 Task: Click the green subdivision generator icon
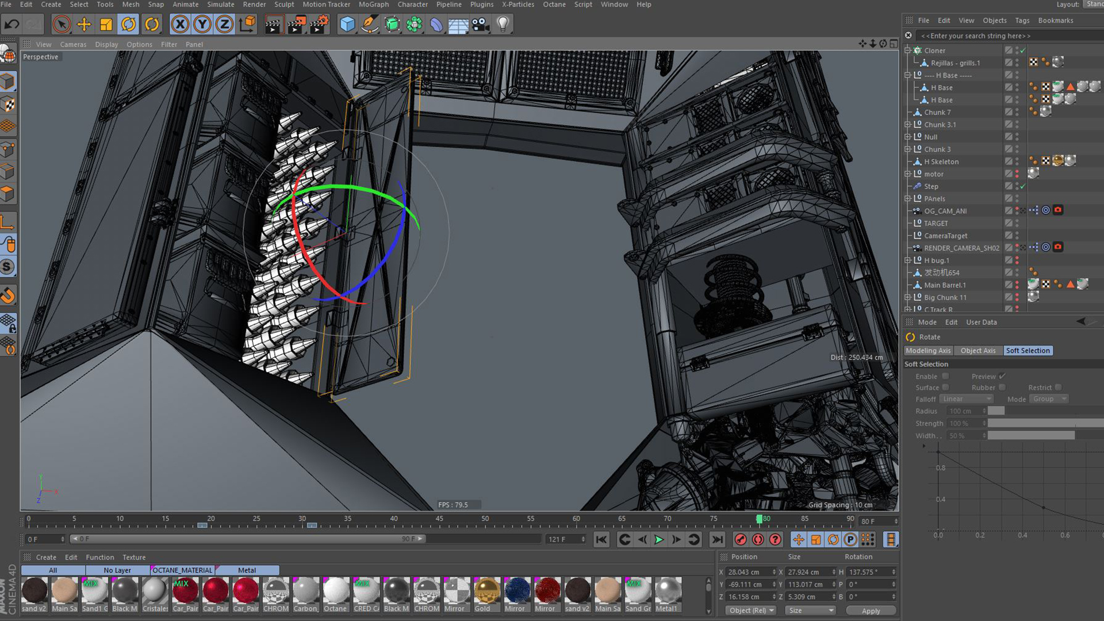pyautogui.click(x=392, y=24)
